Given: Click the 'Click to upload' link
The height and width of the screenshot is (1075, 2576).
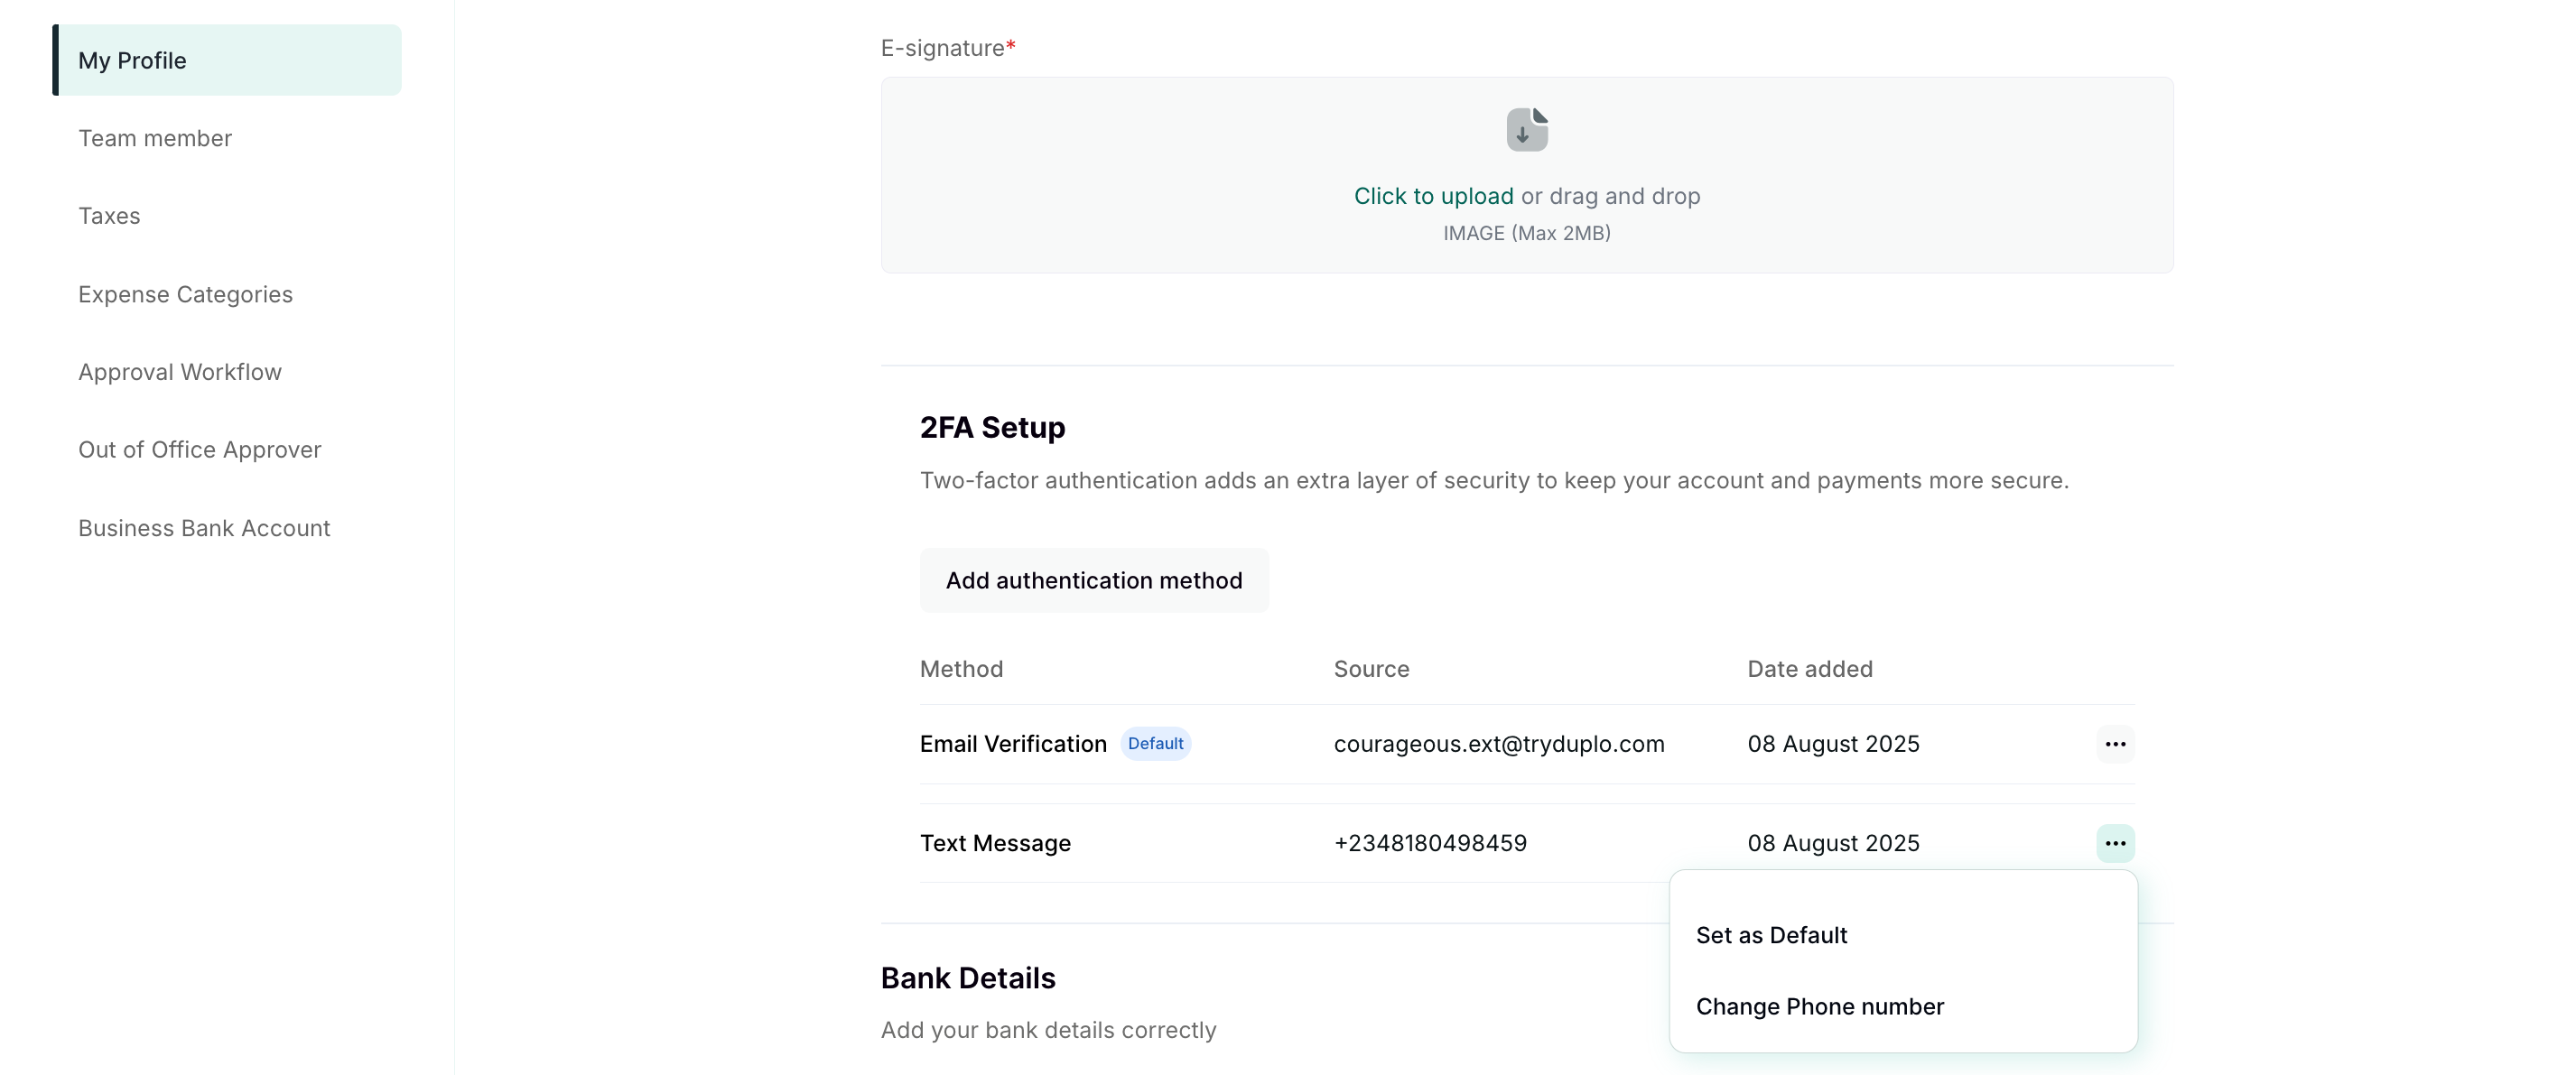Looking at the screenshot, I should tap(1432, 196).
